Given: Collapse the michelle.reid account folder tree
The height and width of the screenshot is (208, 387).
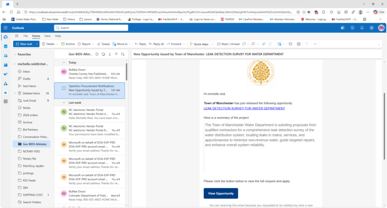Looking at the screenshot, I should 15,64.
